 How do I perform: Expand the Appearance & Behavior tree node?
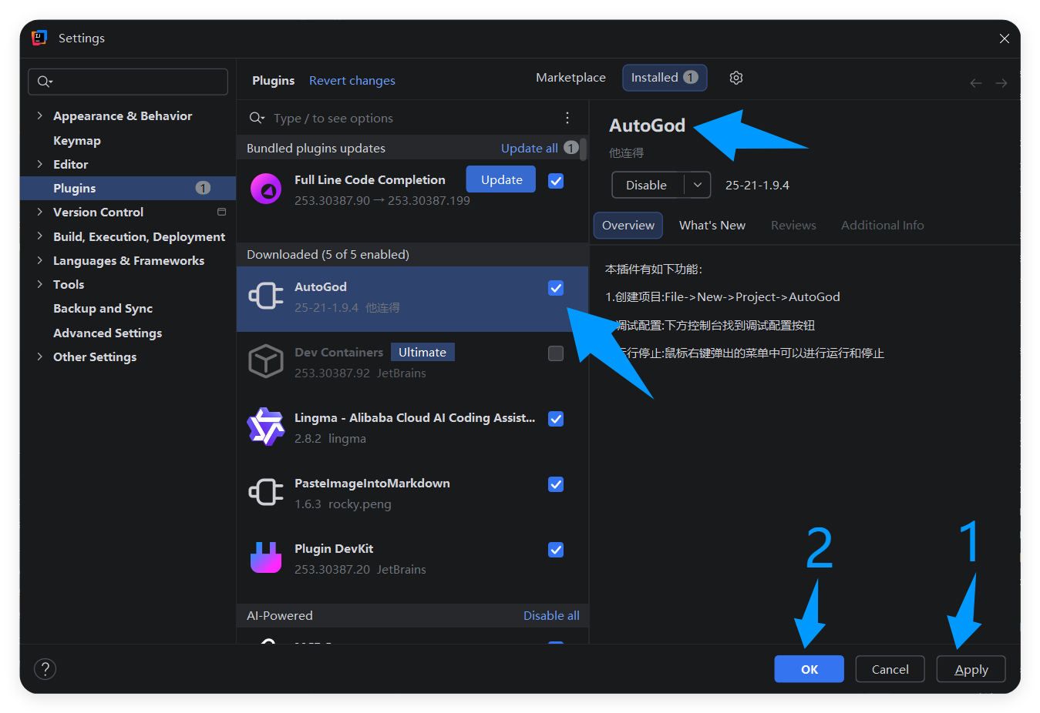[40, 115]
